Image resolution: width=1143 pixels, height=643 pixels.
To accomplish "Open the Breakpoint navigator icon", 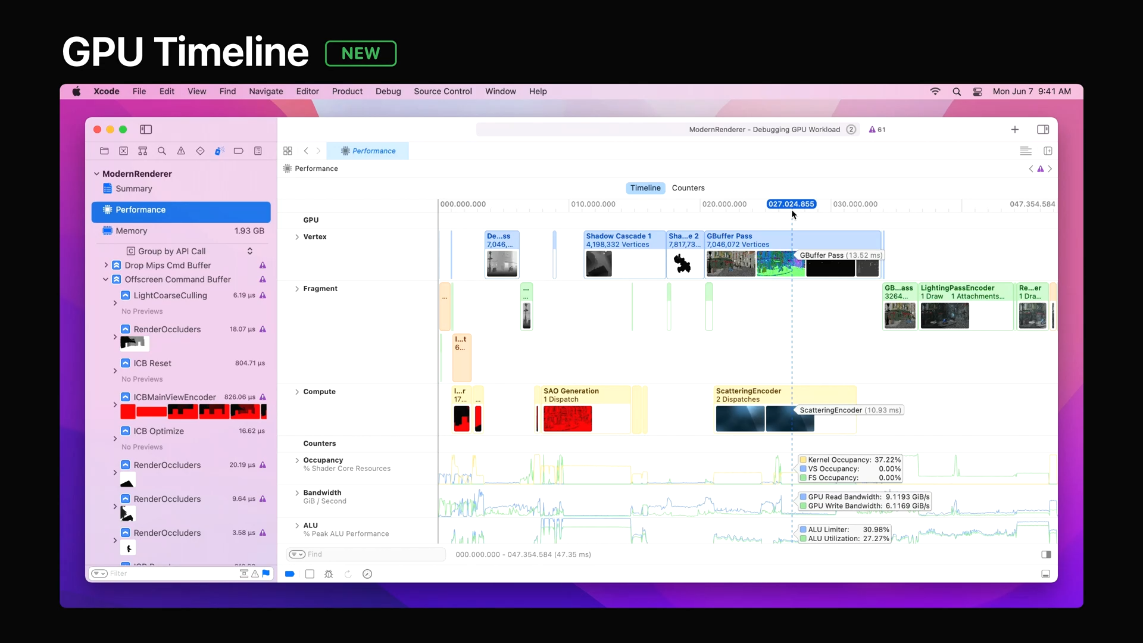I will coord(238,151).
